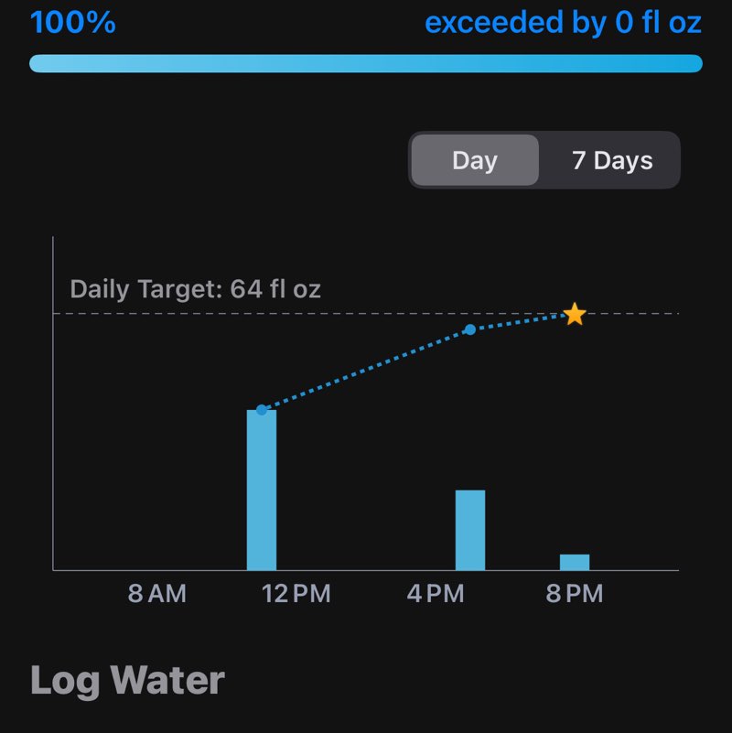Open the Log Water section heading

(x=127, y=680)
